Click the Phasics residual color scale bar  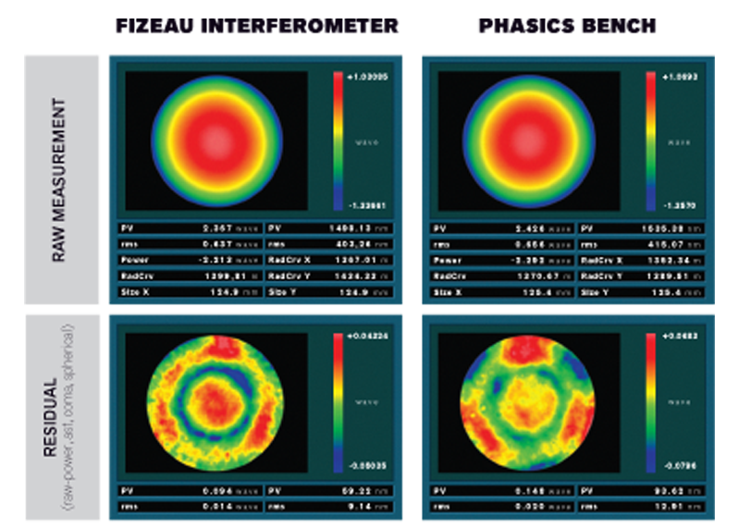pyautogui.click(x=650, y=403)
